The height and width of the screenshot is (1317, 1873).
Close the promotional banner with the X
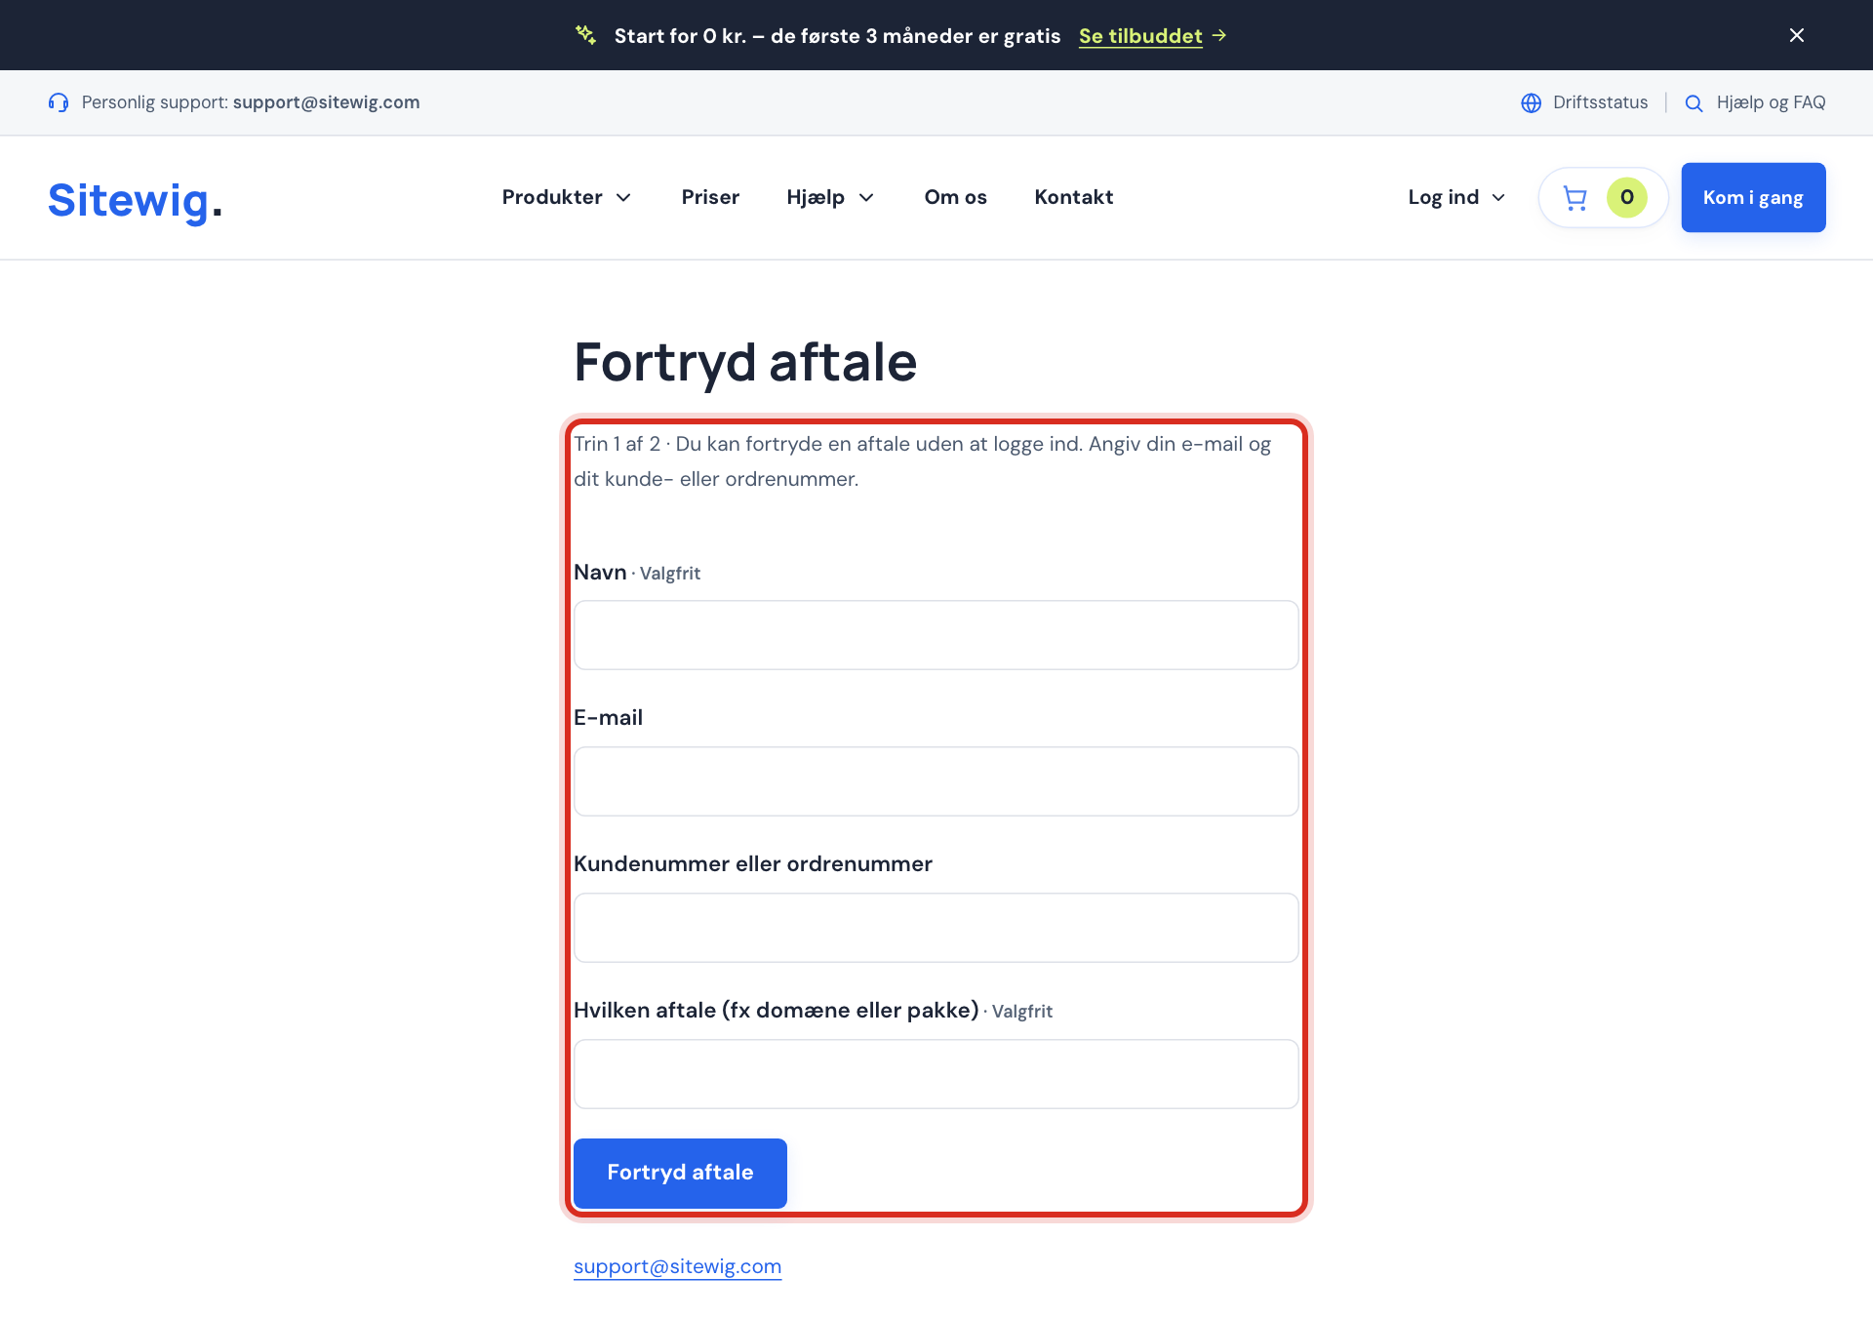pos(1796,35)
